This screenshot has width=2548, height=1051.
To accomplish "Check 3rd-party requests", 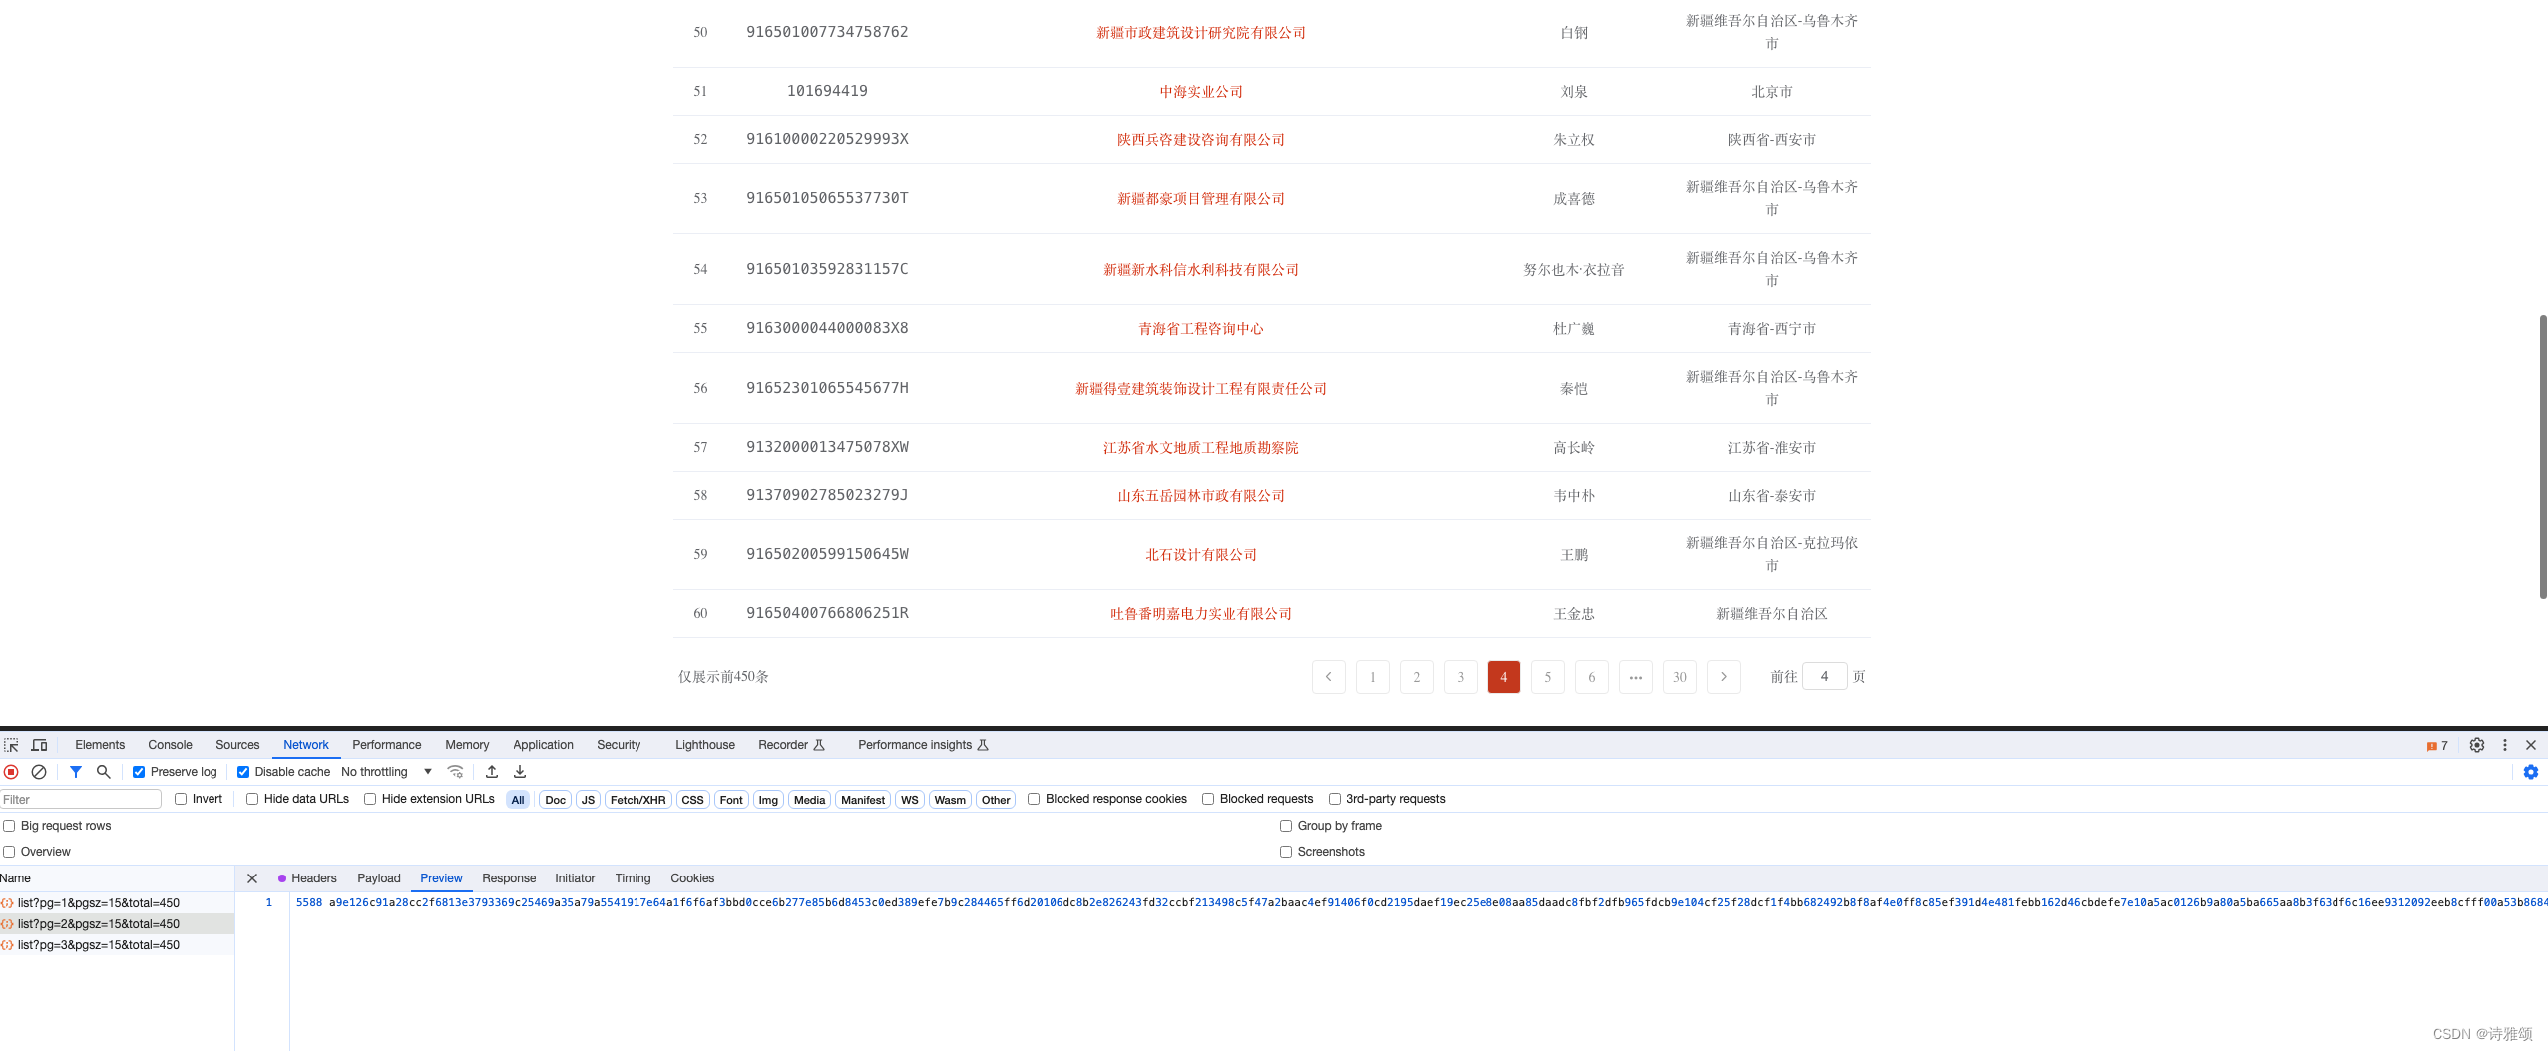I will coord(1335,799).
